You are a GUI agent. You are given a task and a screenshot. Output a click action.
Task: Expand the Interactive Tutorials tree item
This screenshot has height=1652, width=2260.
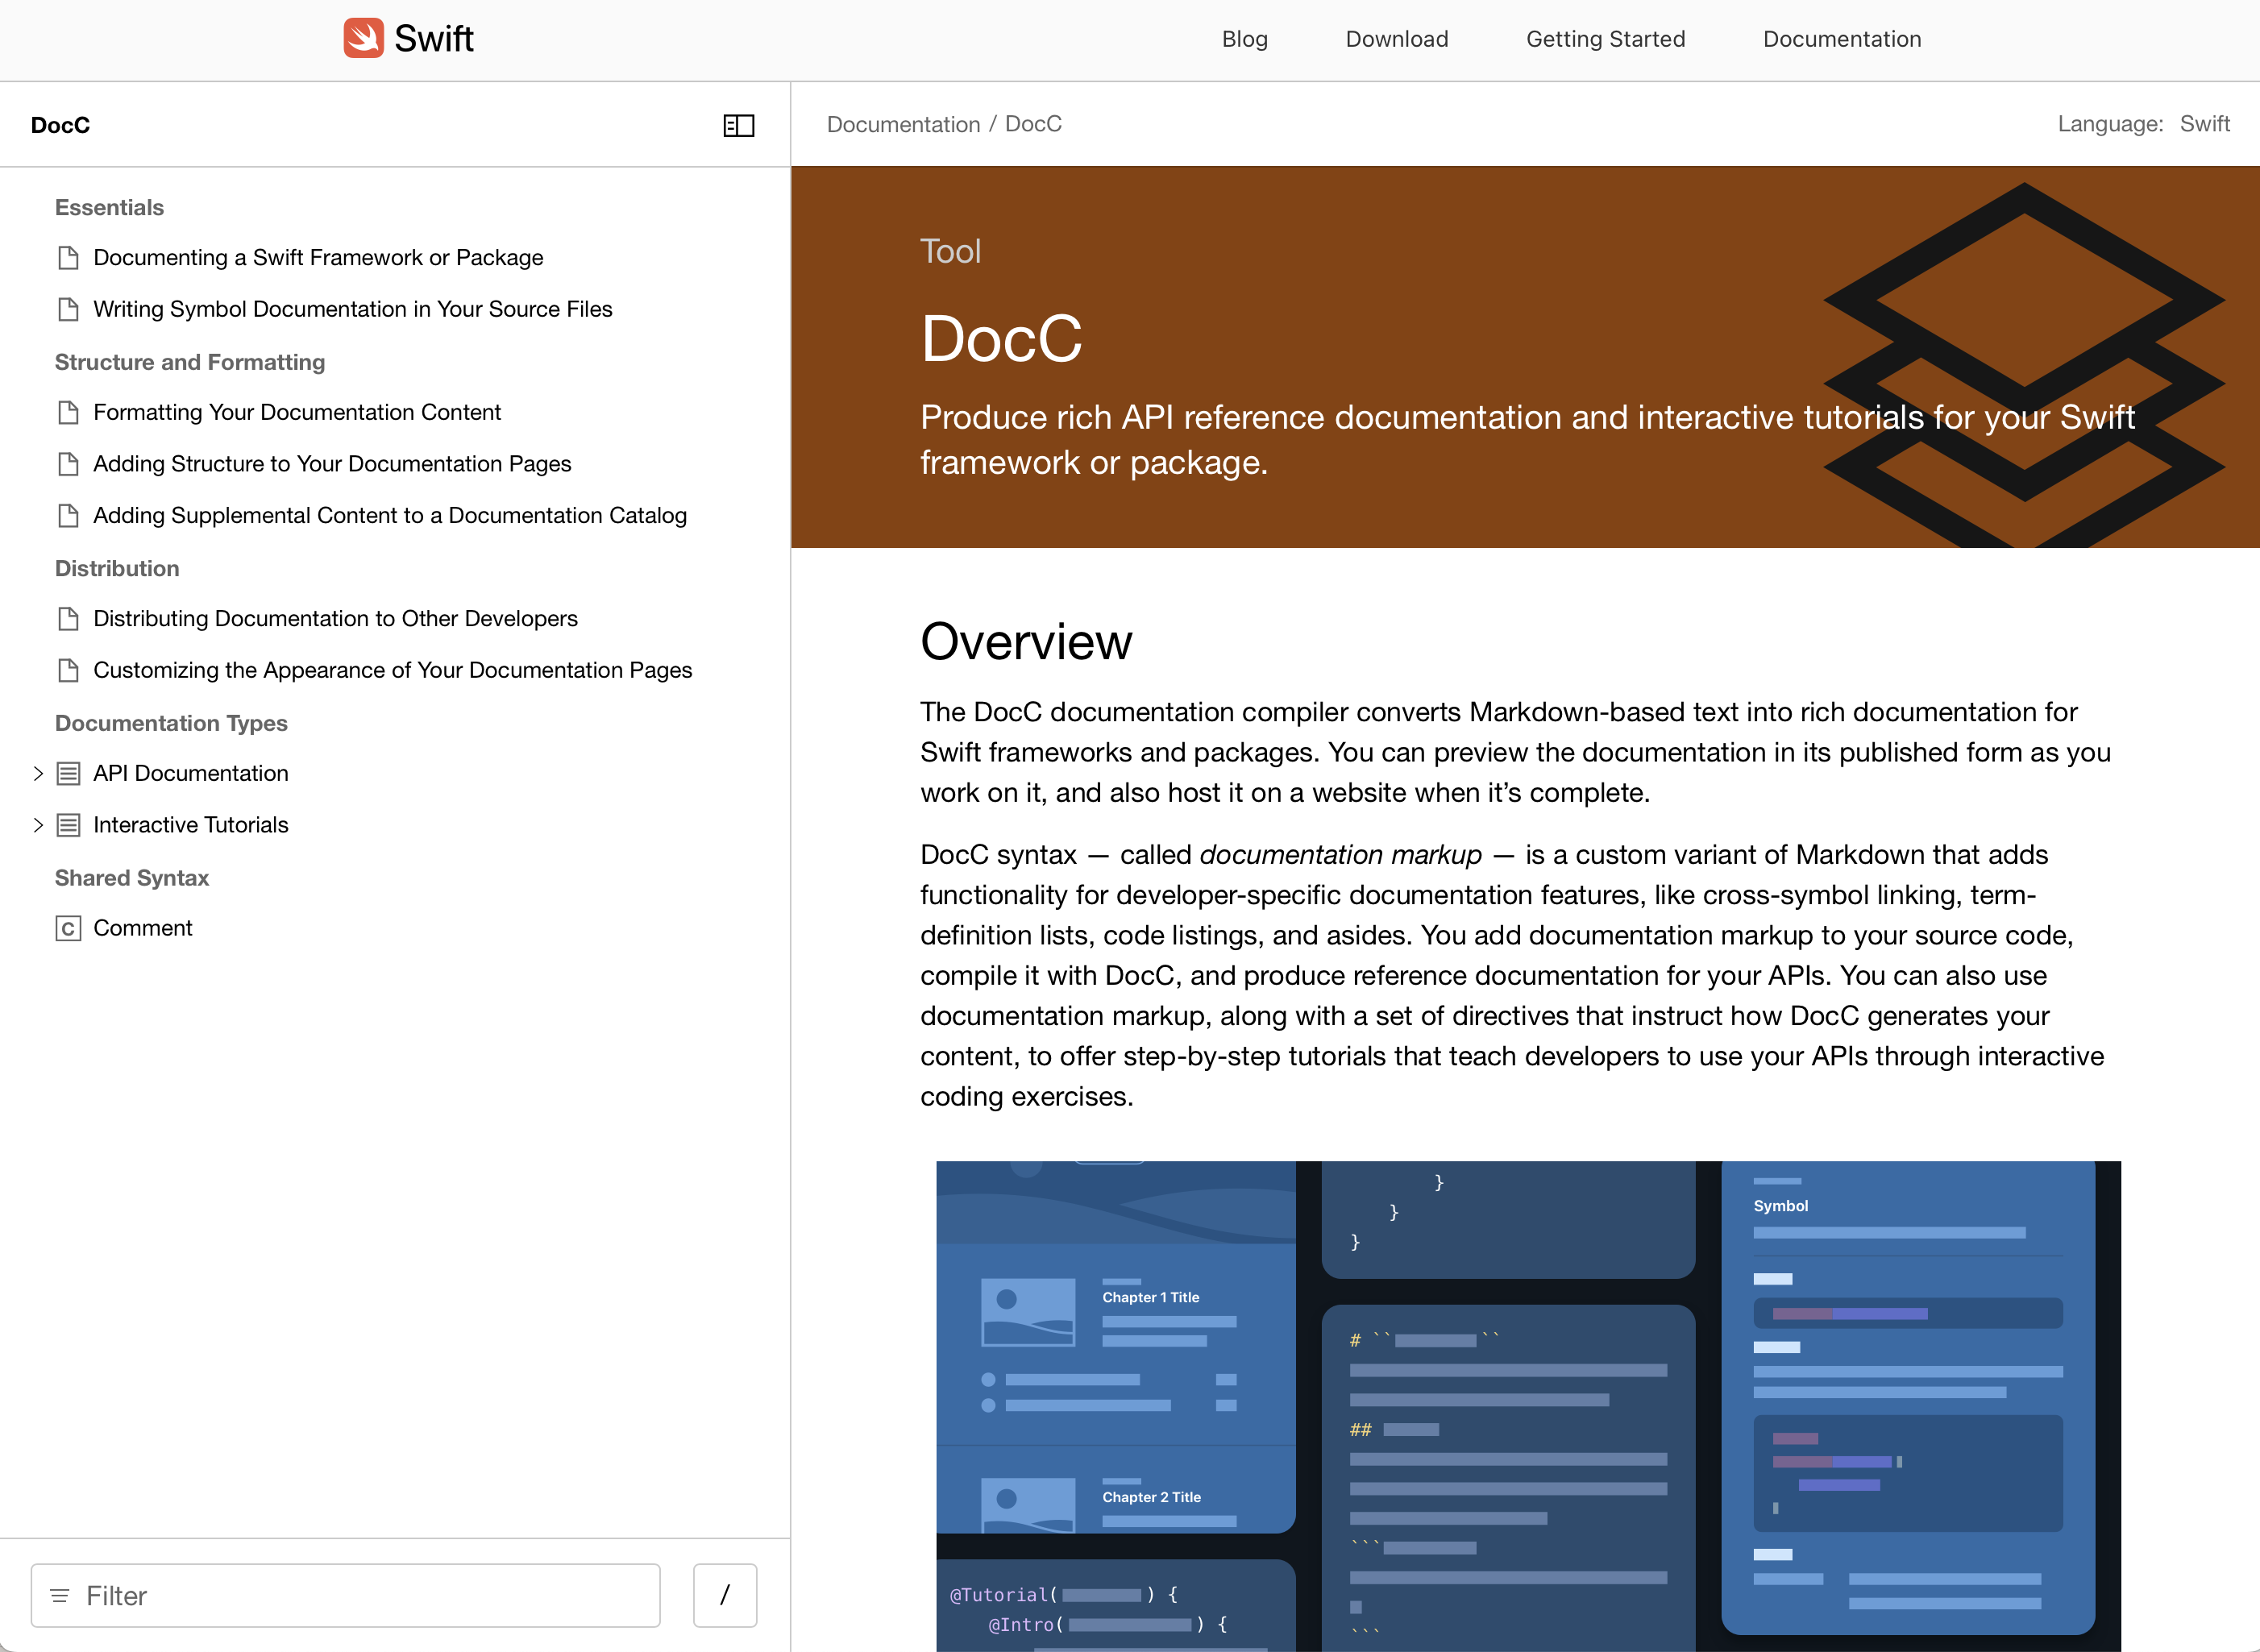point(38,825)
